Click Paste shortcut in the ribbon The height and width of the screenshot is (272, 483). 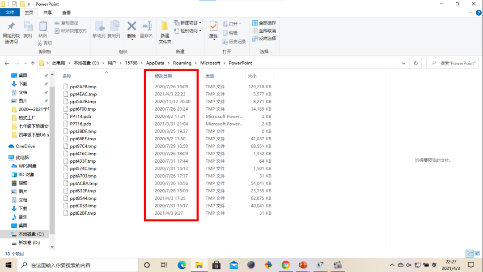click(x=71, y=30)
